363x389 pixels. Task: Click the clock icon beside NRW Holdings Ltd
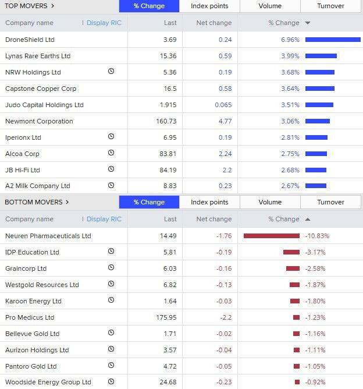[x=111, y=72]
